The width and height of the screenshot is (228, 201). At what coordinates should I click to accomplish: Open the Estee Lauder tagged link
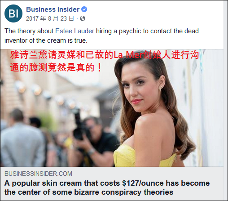tap(75, 31)
